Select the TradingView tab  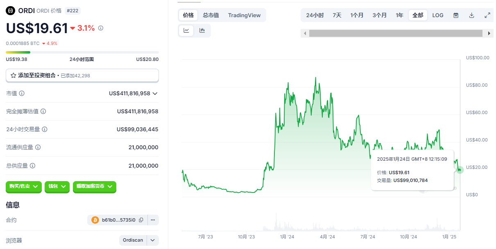(x=244, y=15)
